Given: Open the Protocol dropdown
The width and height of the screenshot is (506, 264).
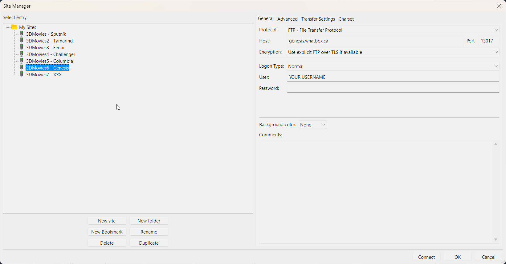Looking at the screenshot, I should 393,30.
